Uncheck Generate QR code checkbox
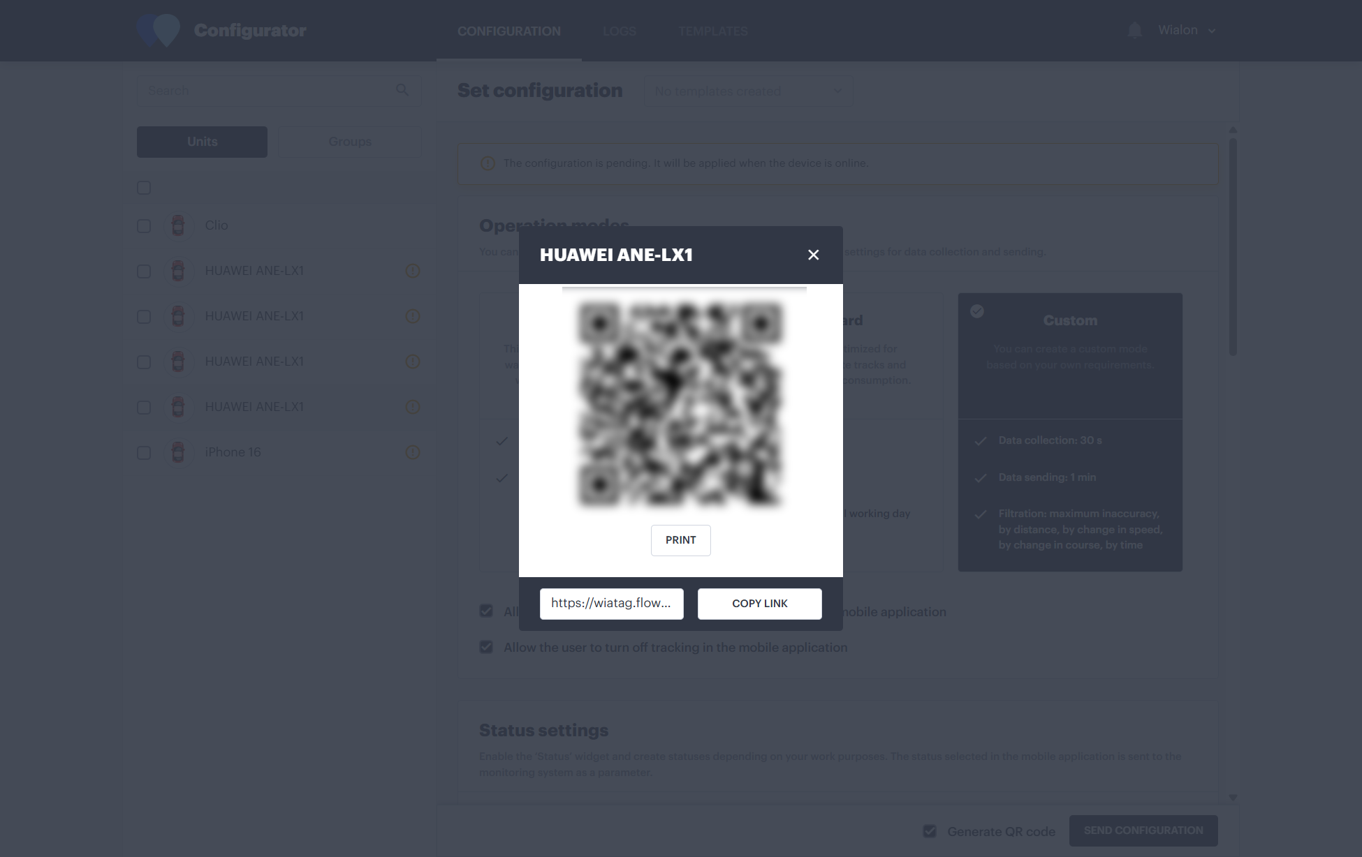The image size is (1362, 857). (x=930, y=831)
